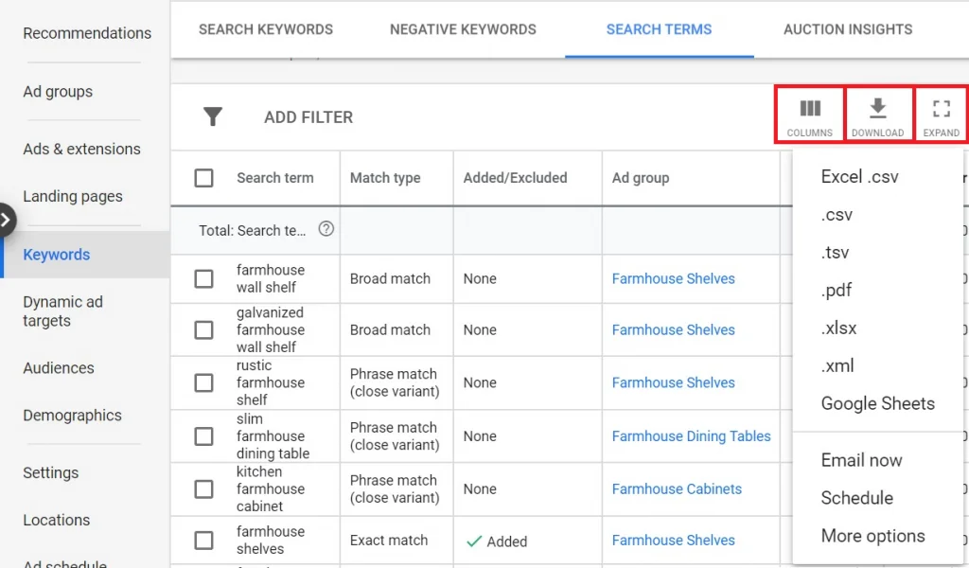Click Added/Excluded column header

[x=515, y=178]
